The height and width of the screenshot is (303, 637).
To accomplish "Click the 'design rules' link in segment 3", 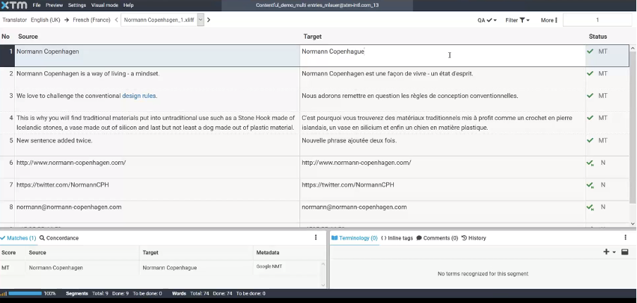I will 139,96.
